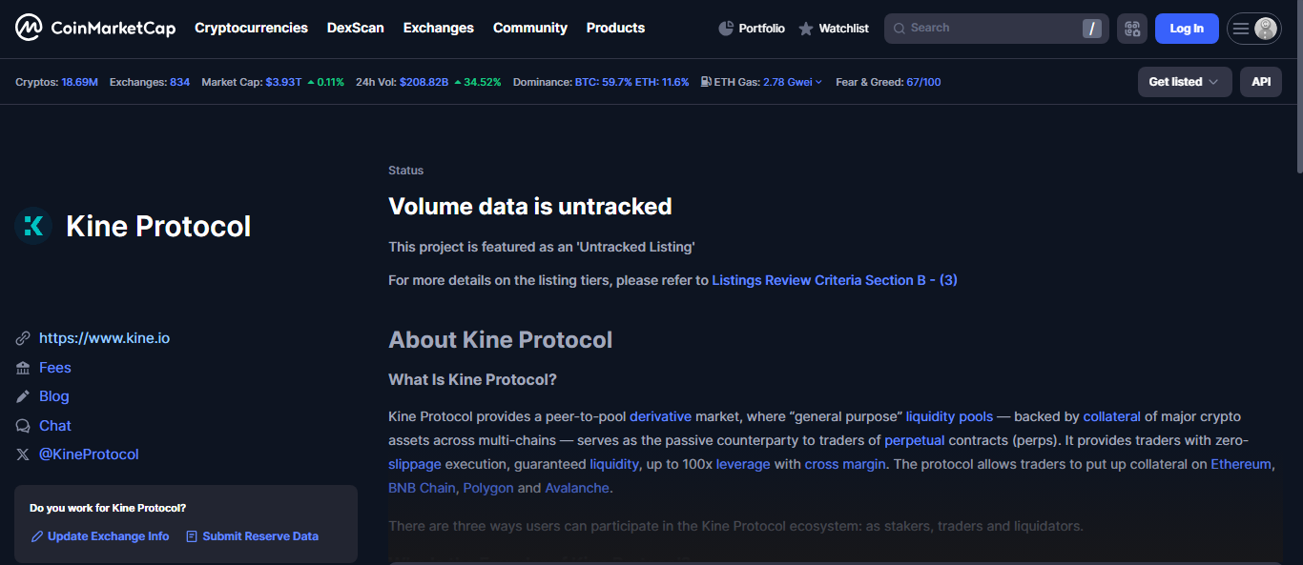Open the Polygon link

coord(488,488)
